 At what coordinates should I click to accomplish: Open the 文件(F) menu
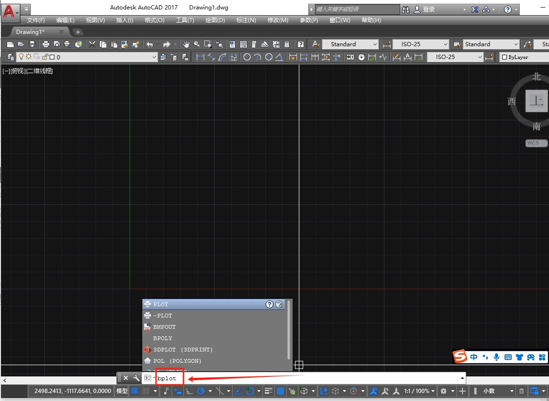coord(36,20)
